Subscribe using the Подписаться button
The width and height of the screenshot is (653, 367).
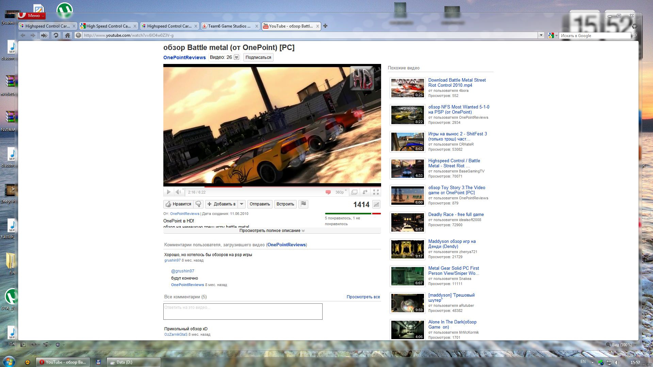[x=258, y=57]
